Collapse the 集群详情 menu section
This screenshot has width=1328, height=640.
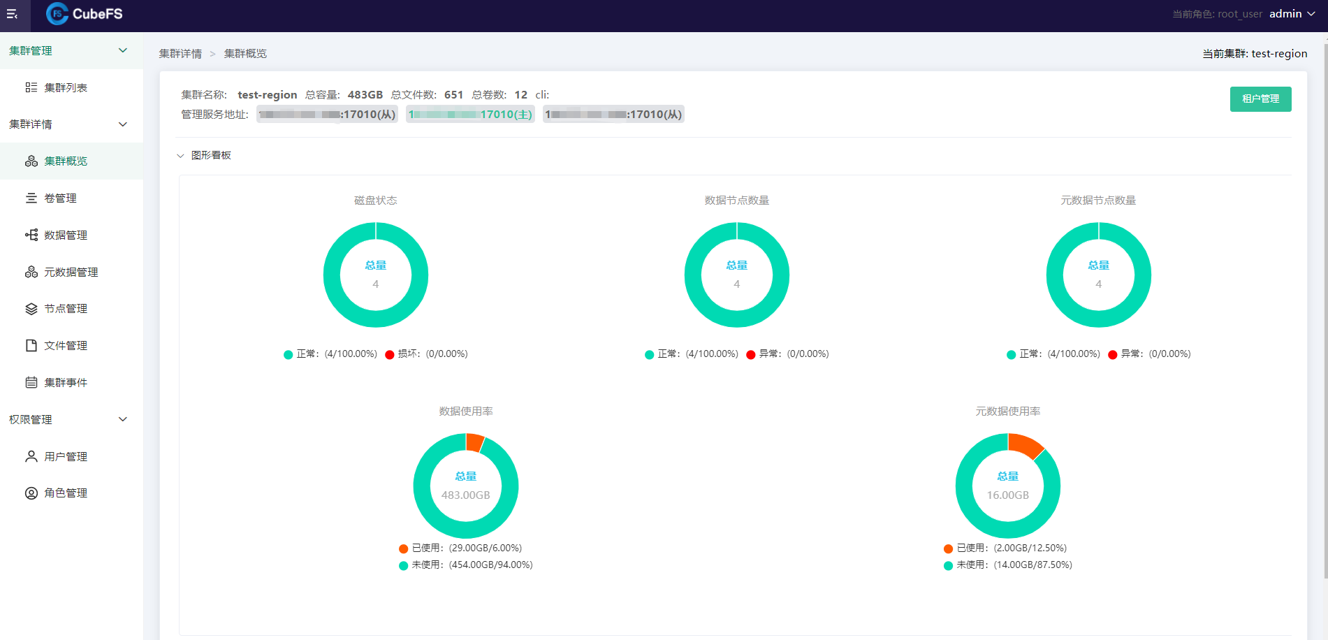coord(123,124)
